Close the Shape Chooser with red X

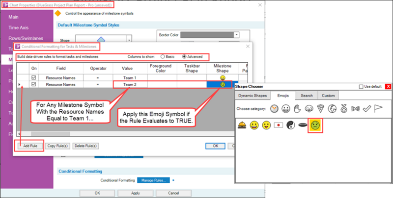[388, 86]
